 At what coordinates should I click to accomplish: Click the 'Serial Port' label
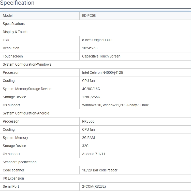click(x=11, y=186)
